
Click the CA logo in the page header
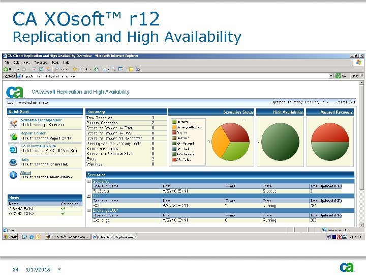tap(15, 92)
